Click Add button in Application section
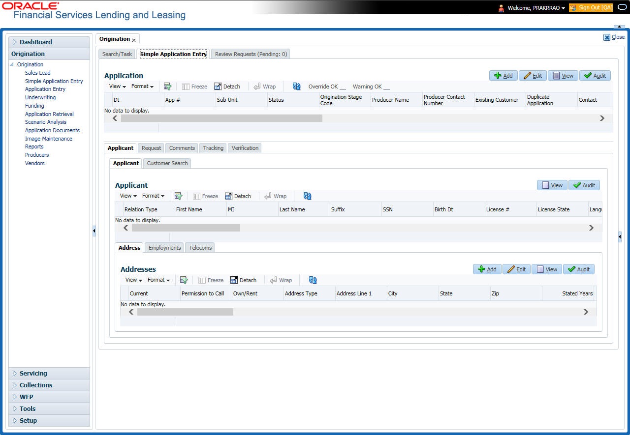The width and height of the screenshot is (630, 435). pos(503,76)
